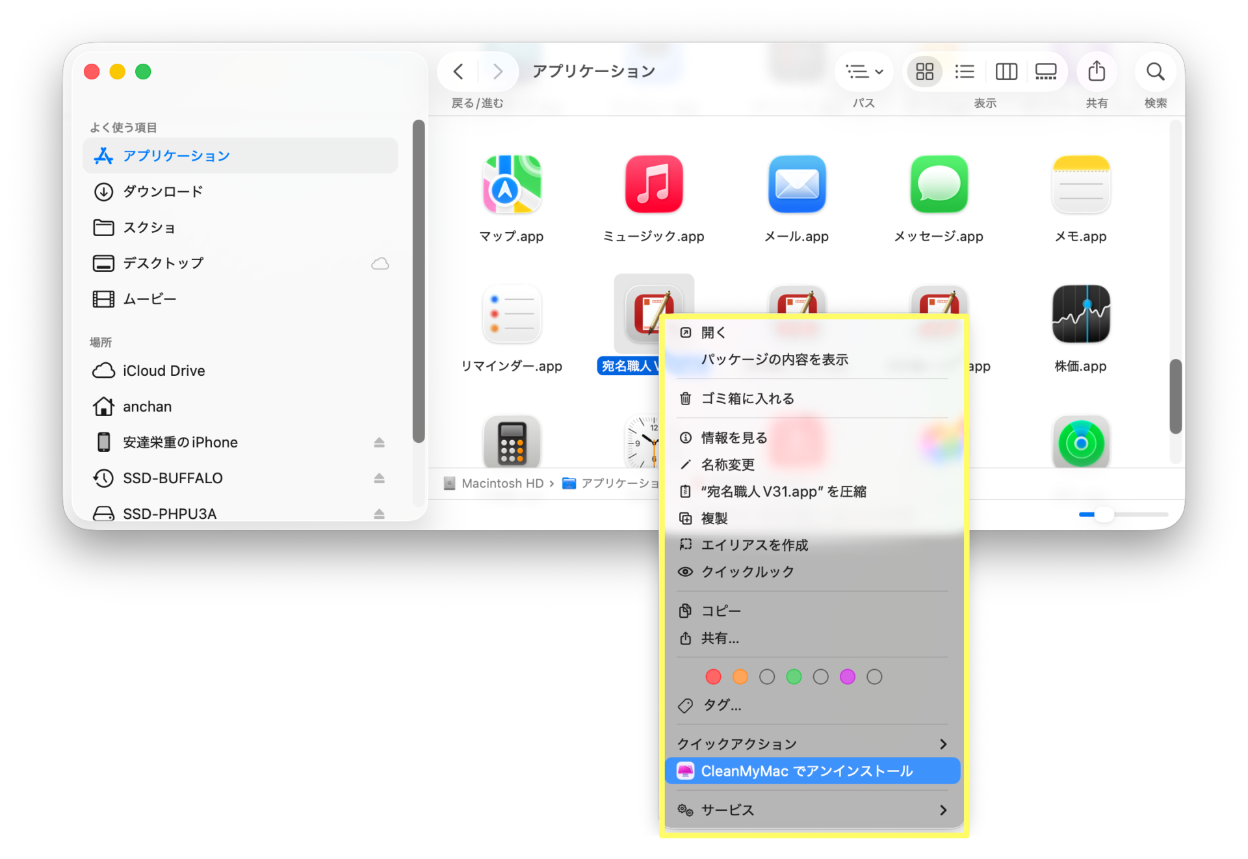Open SSD-BUFFALO in the sidebar

(x=240, y=477)
